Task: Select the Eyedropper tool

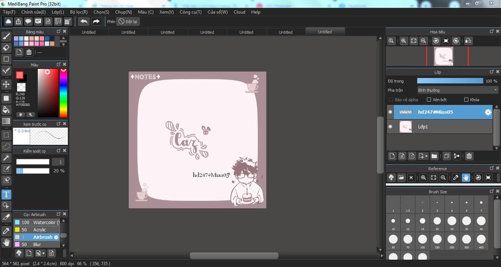Action: coord(6,231)
